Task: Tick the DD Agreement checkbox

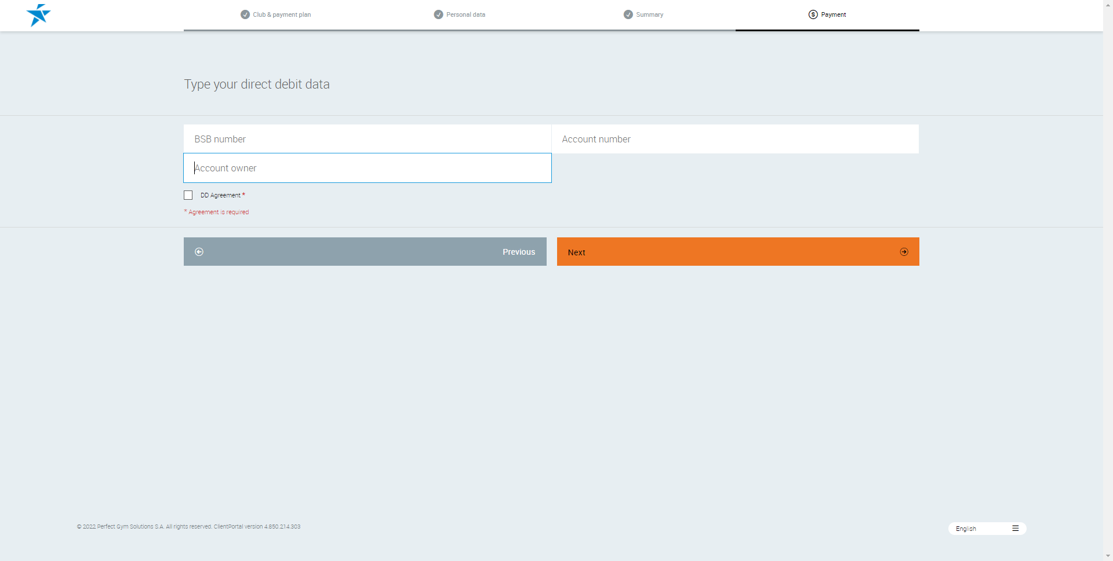Action: click(188, 195)
